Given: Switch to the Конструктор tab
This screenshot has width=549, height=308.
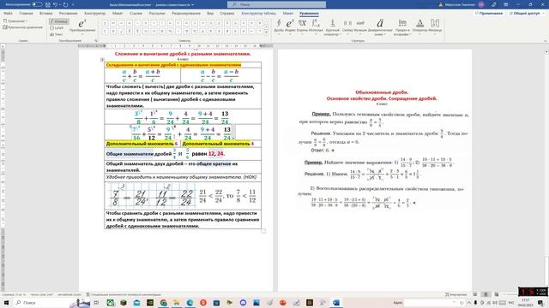Looking at the screenshot, I should click(x=95, y=14).
